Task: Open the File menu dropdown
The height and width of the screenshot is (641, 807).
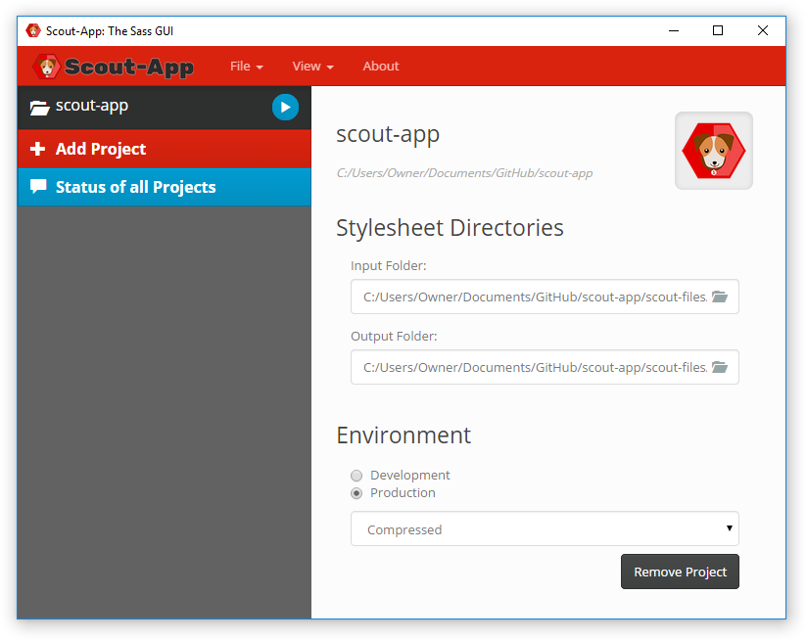Action: pyautogui.click(x=246, y=66)
